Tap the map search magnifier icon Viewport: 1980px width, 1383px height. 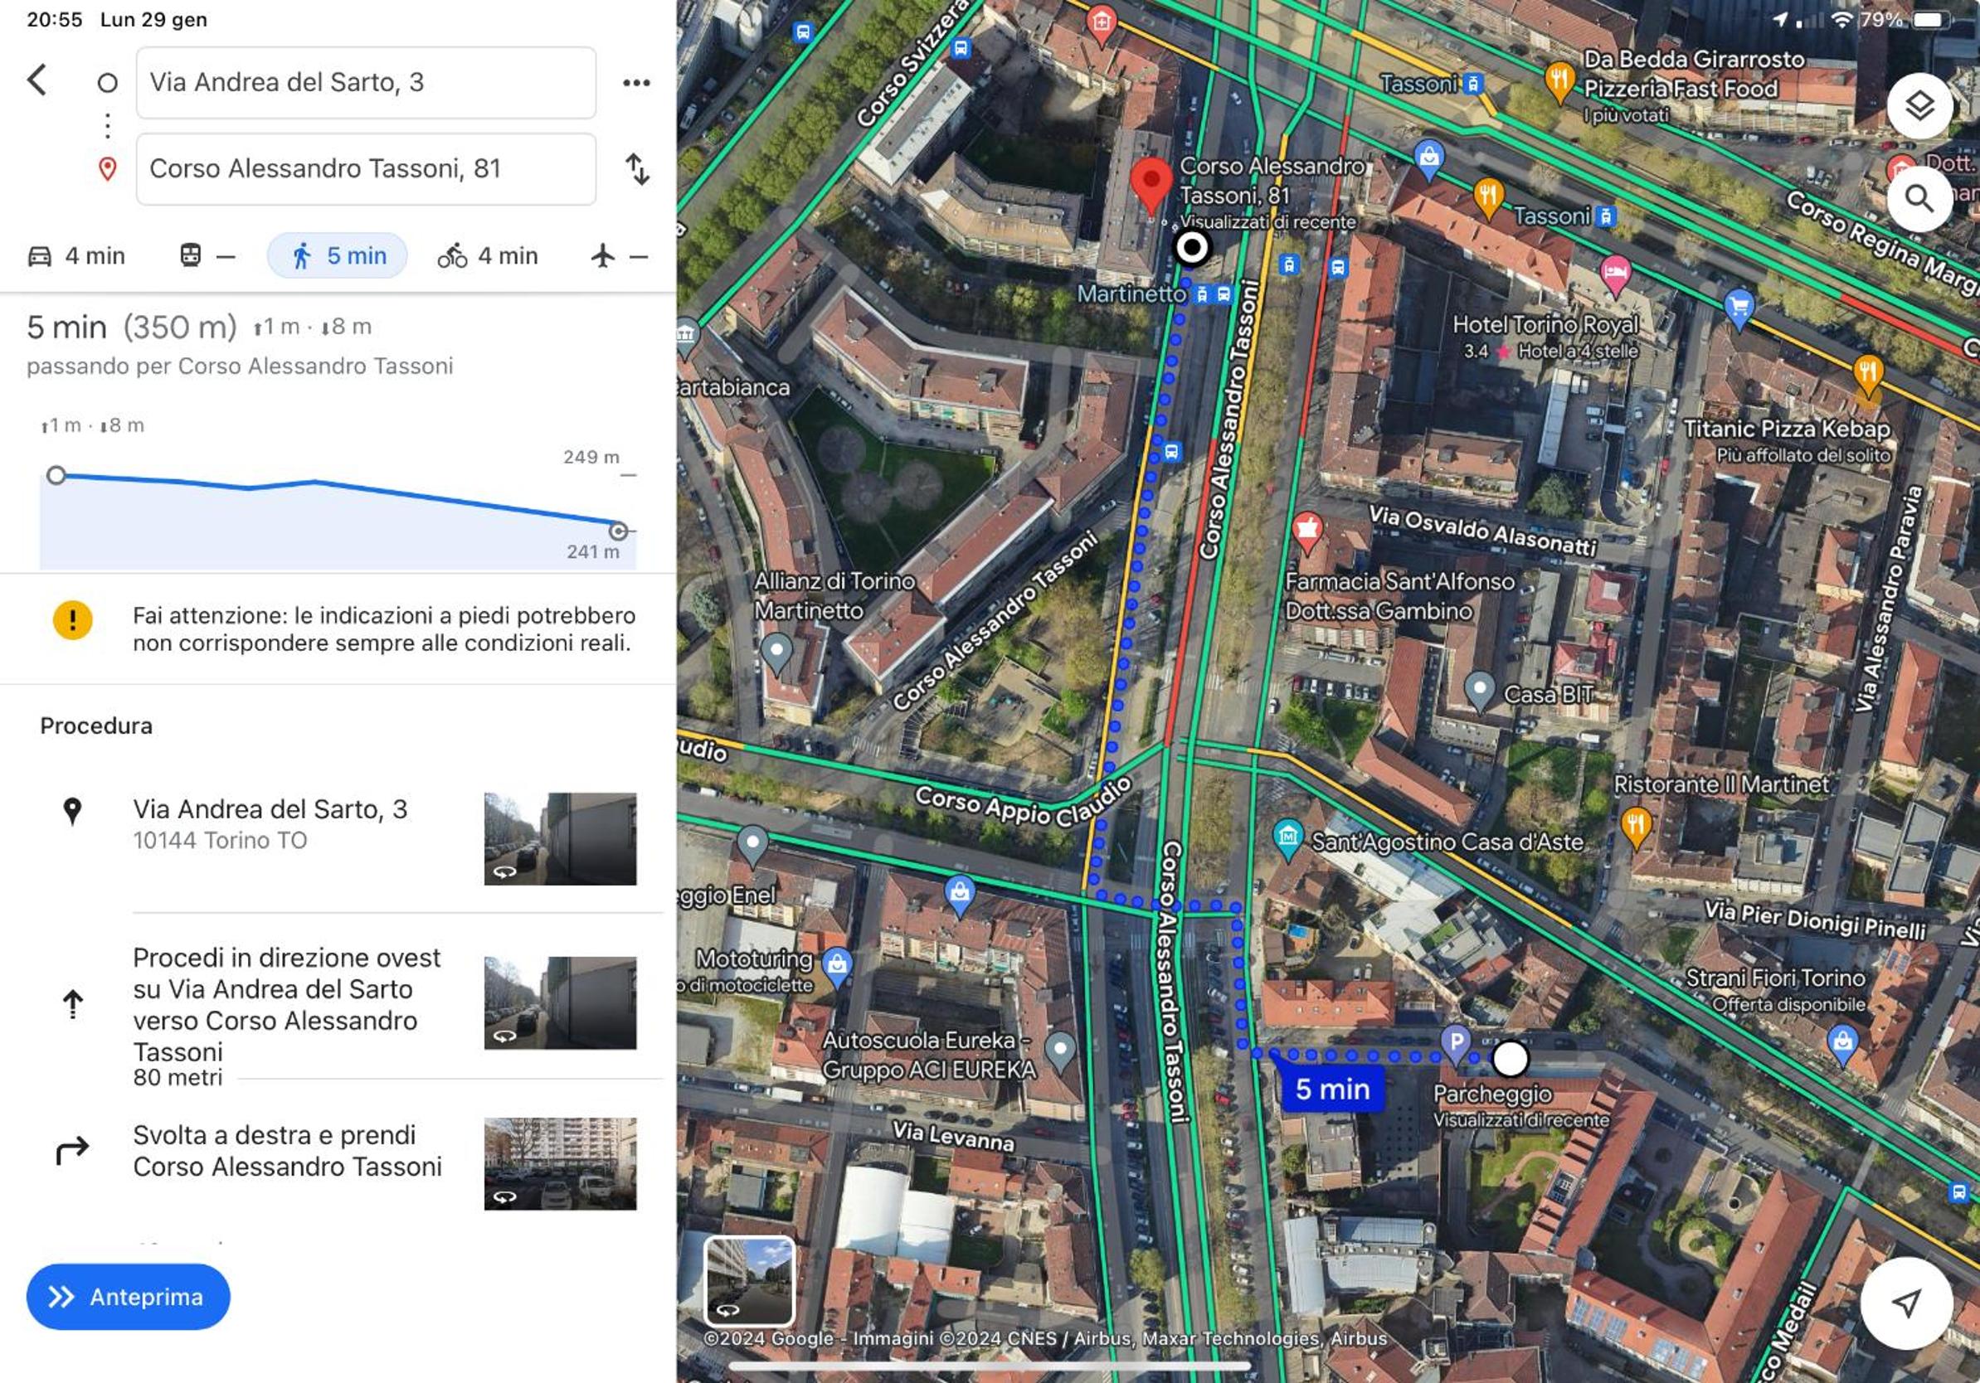(1919, 199)
